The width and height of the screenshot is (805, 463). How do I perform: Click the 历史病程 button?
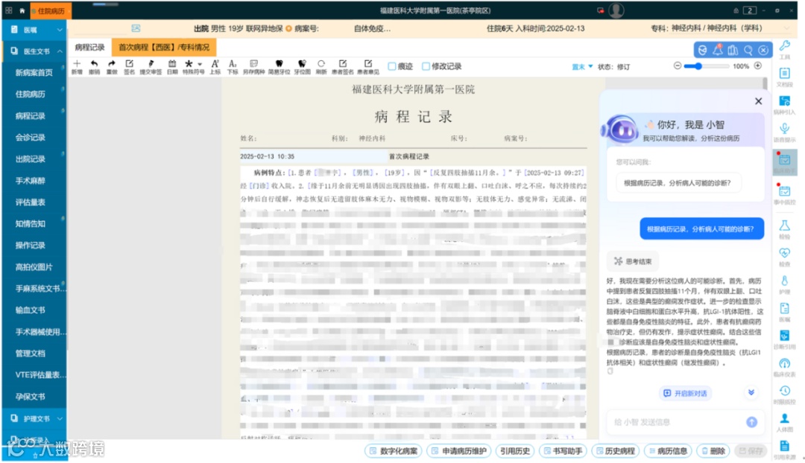click(x=615, y=450)
